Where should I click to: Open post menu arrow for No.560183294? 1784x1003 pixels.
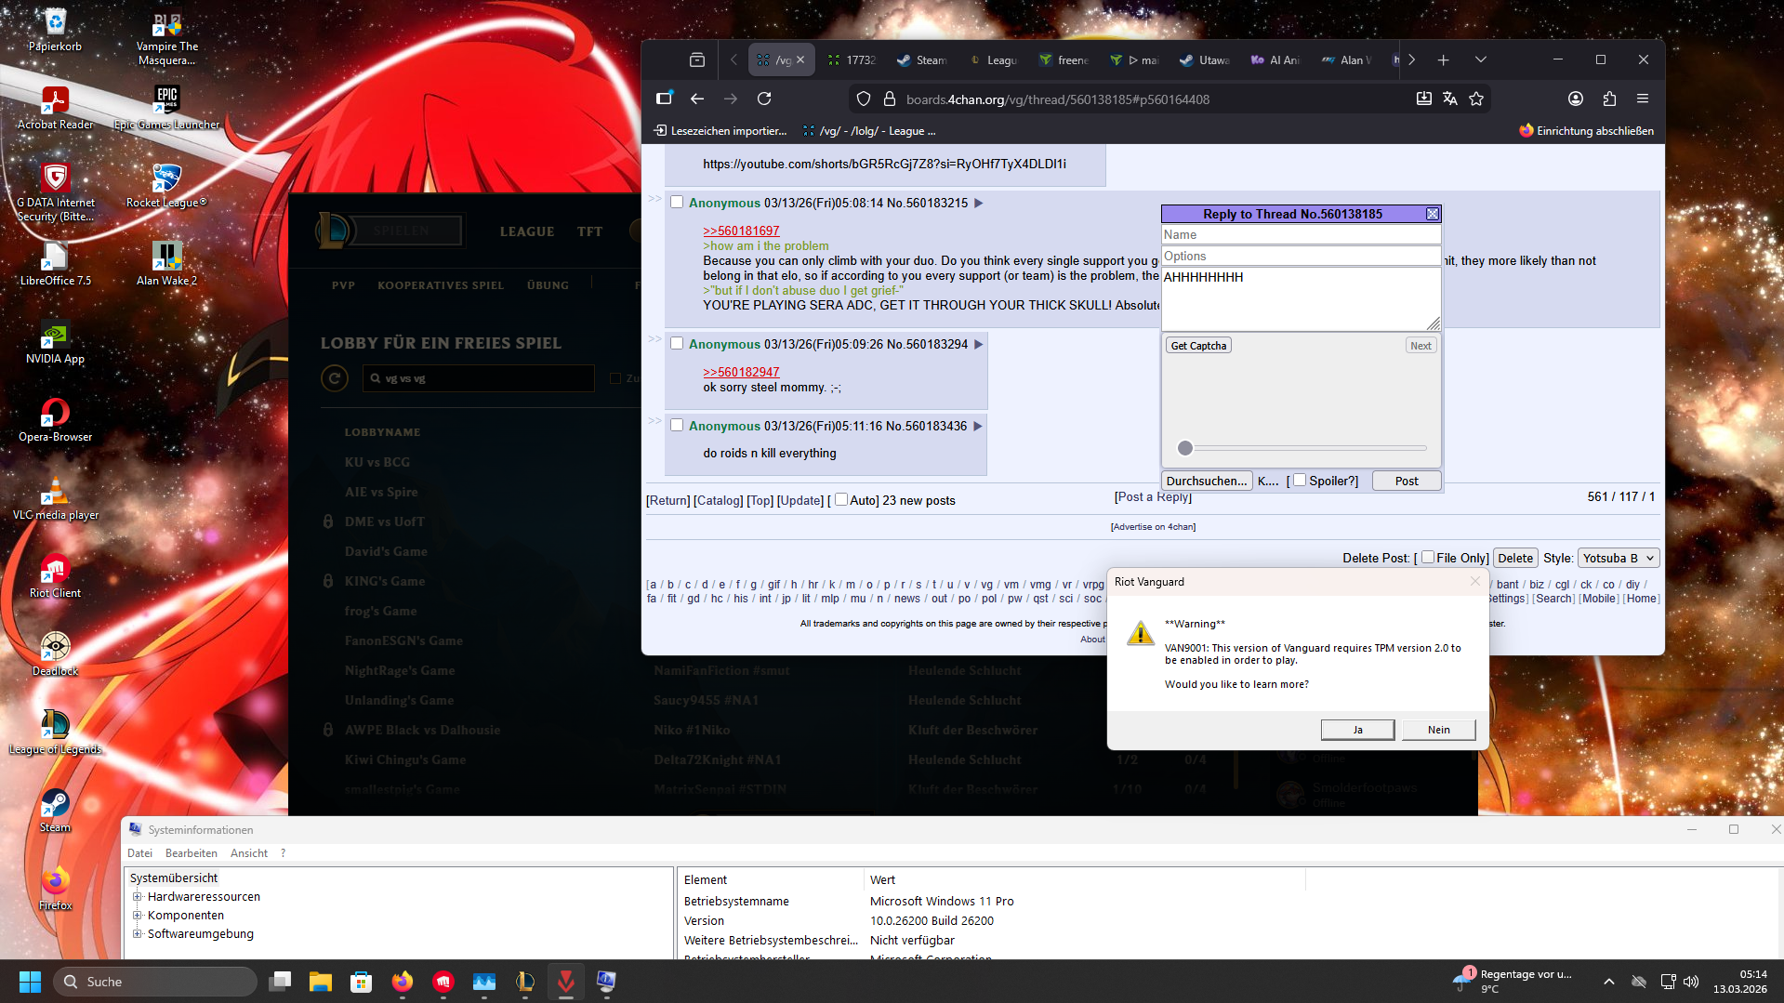coord(978,344)
